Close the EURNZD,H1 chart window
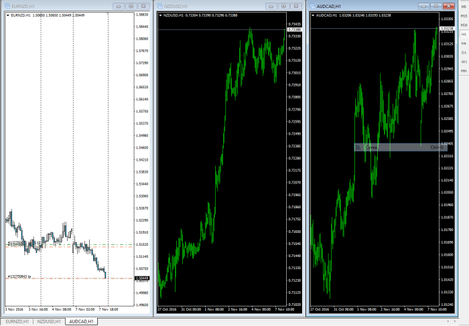Screen dimensions: 469x326 click(x=143, y=6)
